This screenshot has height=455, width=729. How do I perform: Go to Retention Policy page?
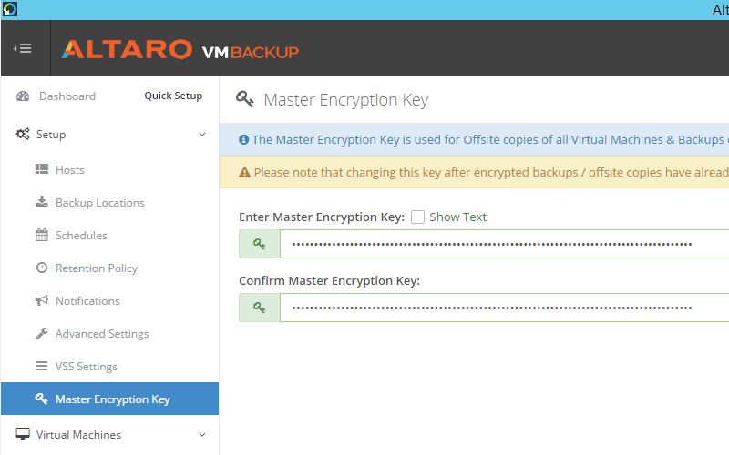coord(96,268)
